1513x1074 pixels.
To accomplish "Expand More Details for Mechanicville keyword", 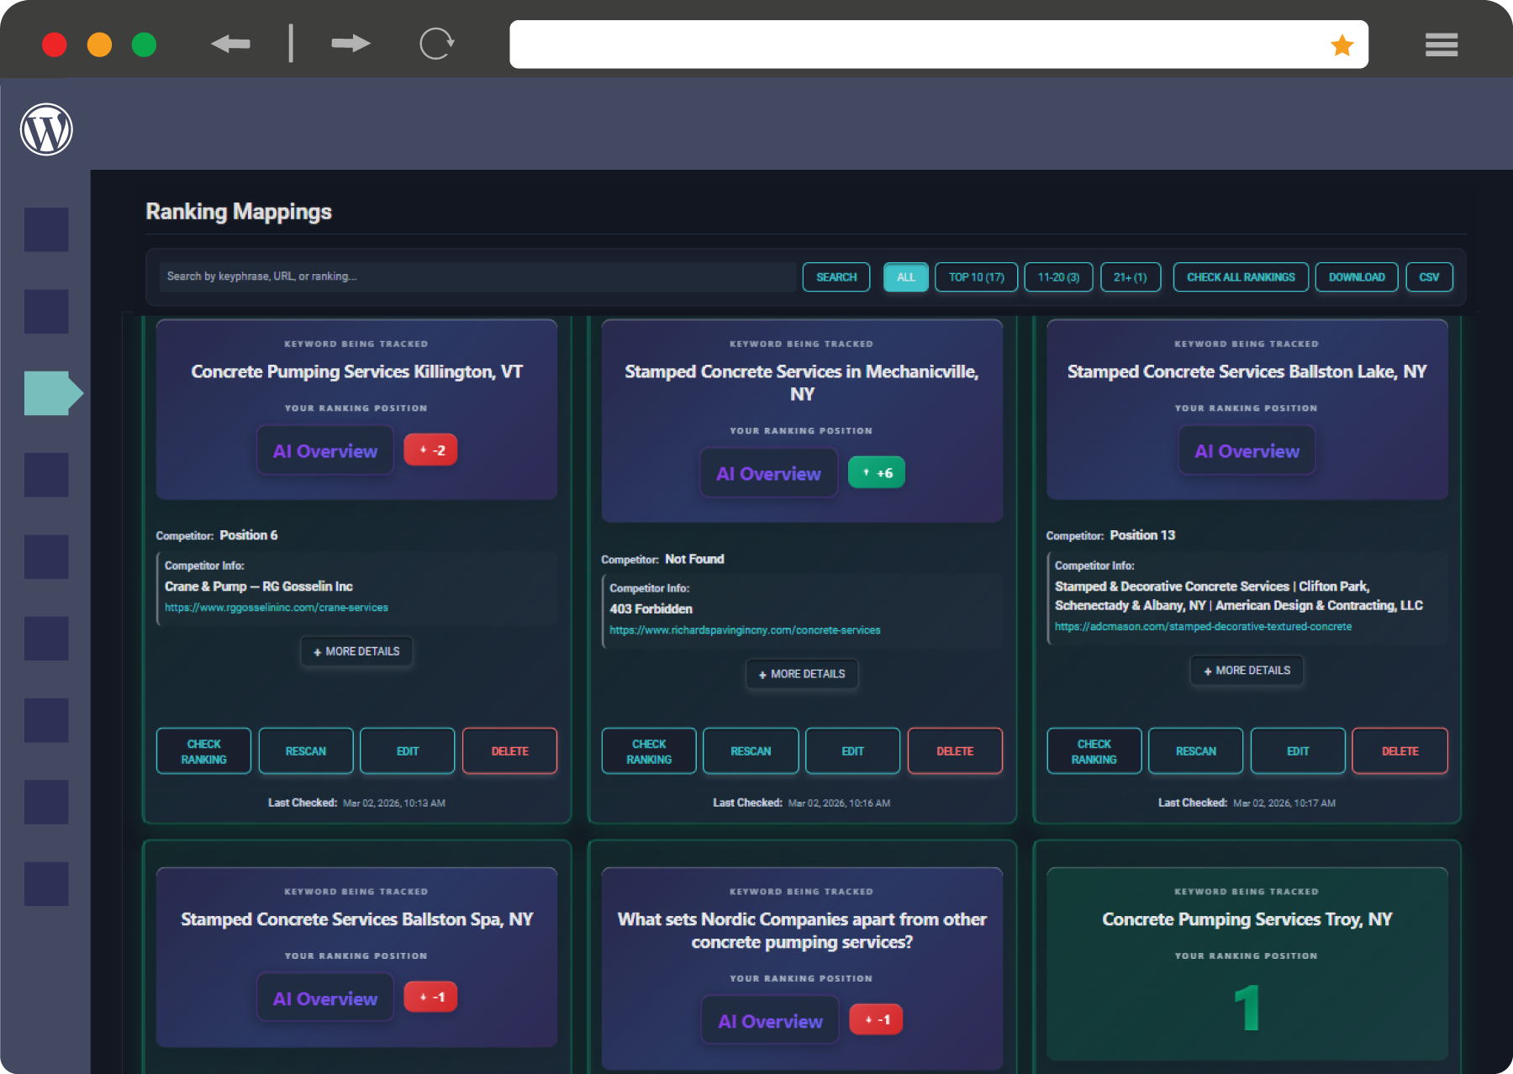I will (802, 674).
